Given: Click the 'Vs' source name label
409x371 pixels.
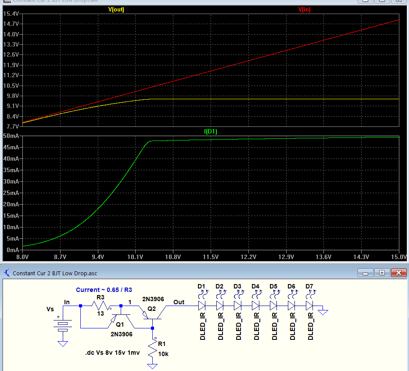Looking at the screenshot, I should [50, 309].
